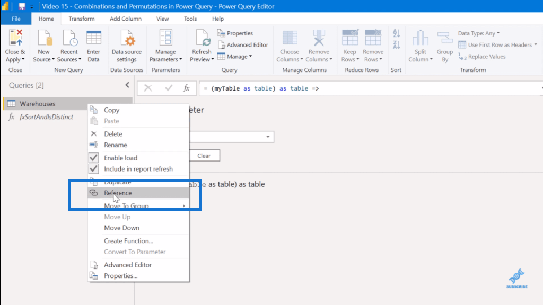543x305 pixels.
Task: Click the Choose Columns icon
Action: point(290,38)
